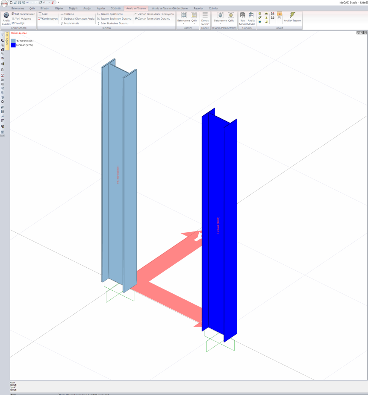Screen dimensions: 368x395
Task: Open the Araçlar ribbon tab
Action: (87, 8)
